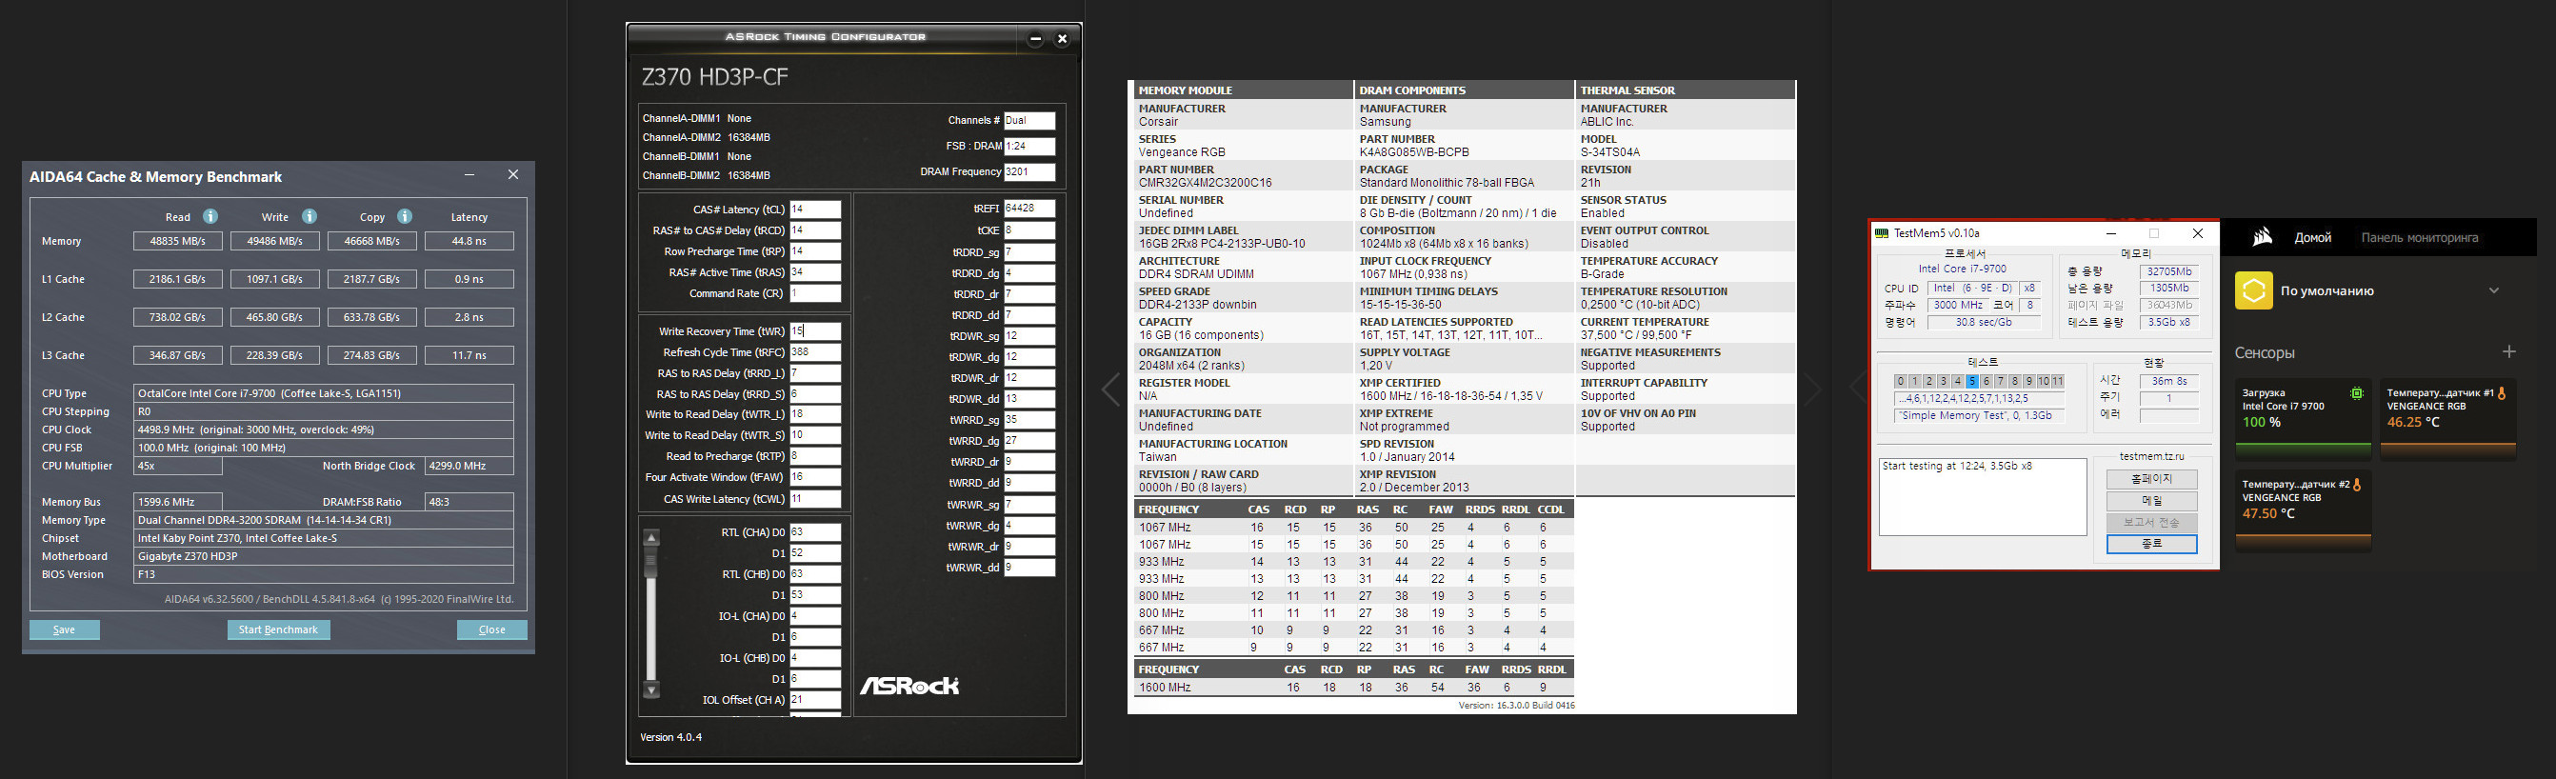
Task: Open the sensor #1 temperature card
Action: point(2447,418)
